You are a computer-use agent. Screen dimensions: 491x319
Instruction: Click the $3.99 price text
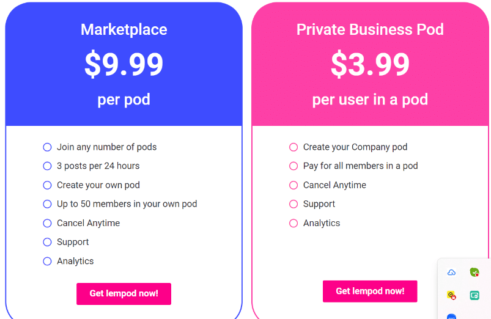pos(370,64)
